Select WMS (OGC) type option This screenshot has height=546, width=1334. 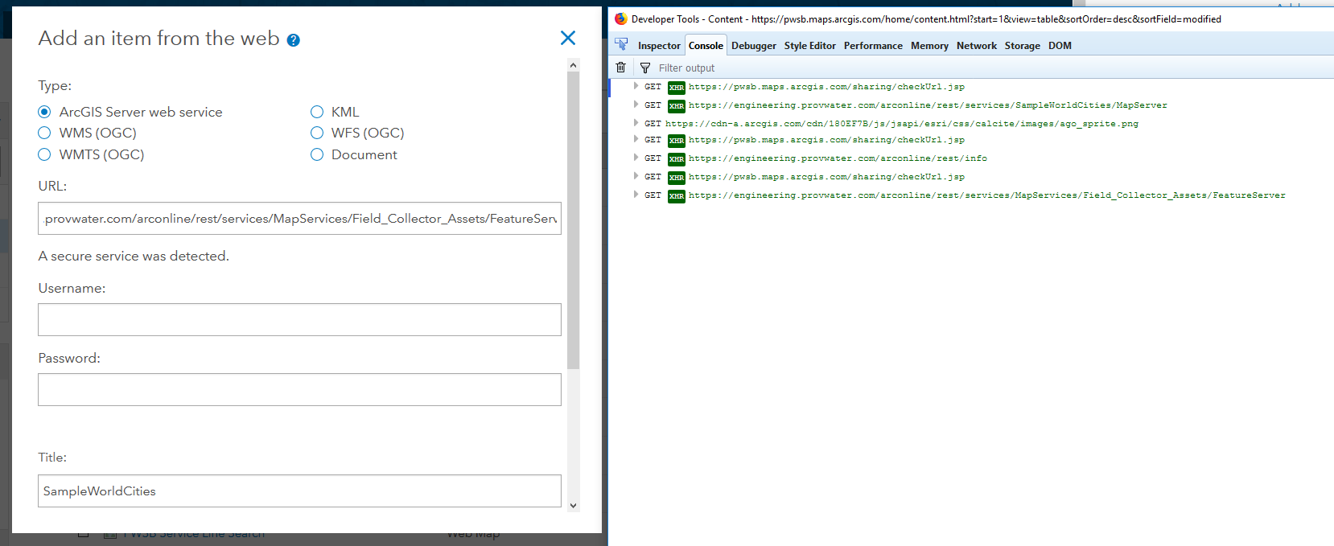pyautogui.click(x=44, y=133)
